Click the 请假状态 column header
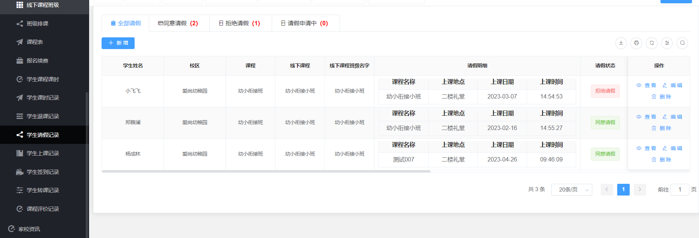The image size is (699, 238). tap(605, 66)
